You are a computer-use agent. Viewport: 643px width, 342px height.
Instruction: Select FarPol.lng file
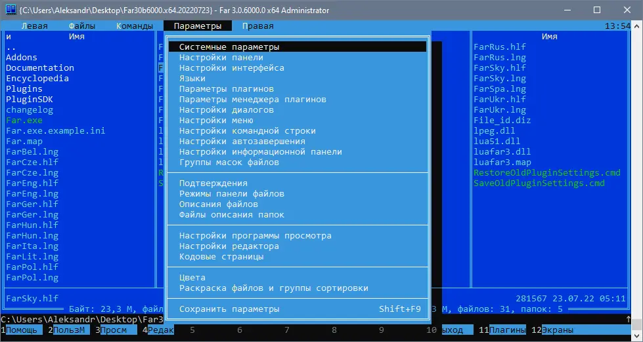(x=32, y=278)
